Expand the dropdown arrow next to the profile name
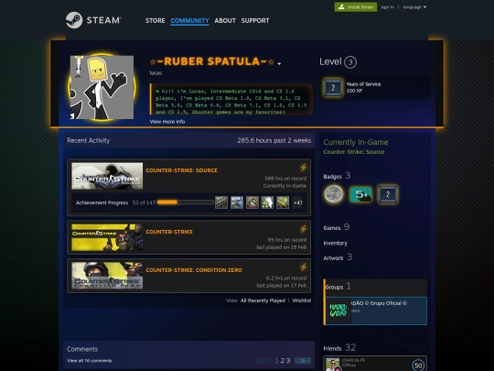The width and height of the screenshot is (494, 371). pyautogui.click(x=279, y=63)
